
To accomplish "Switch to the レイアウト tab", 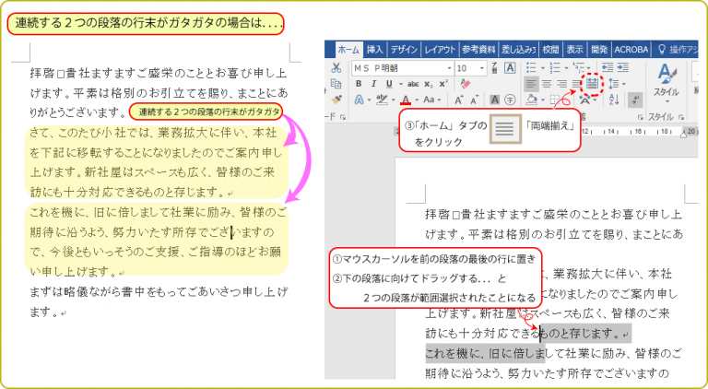I will tap(440, 49).
